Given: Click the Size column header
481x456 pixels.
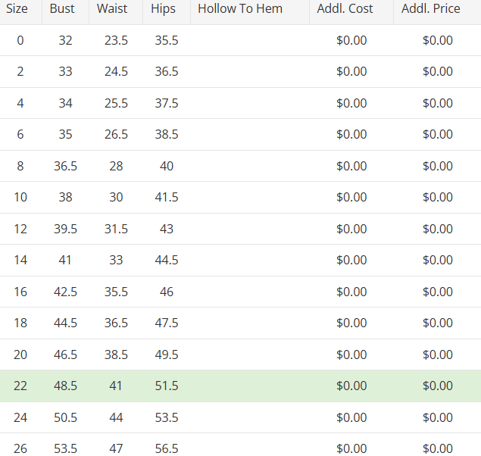Looking at the screenshot, I should click(x=17, y=9).
